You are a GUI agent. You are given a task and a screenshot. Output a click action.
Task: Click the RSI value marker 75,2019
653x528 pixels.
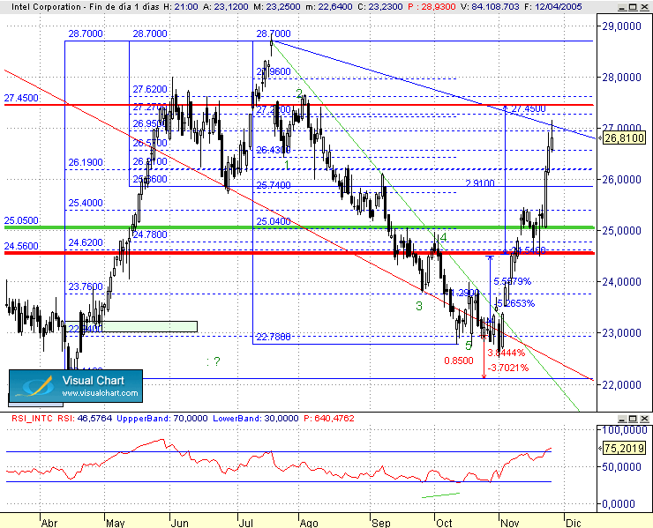pos(624,448)
